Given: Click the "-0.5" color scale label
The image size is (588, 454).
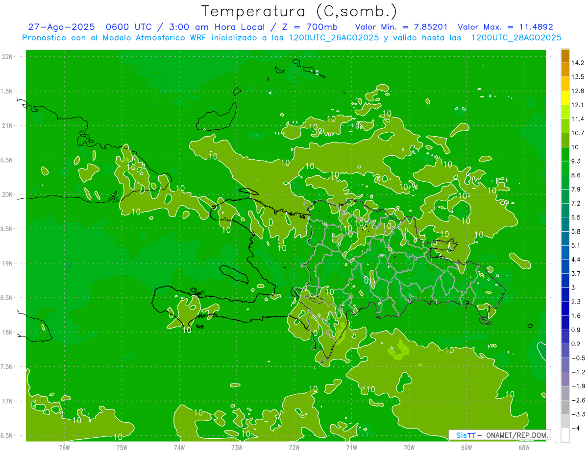Looking at the screenshot, I should [578, 358].
